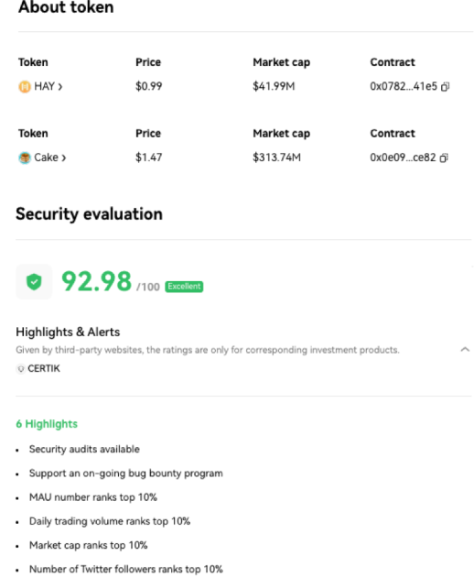
Task: Open HAY token details via chevron arrow
Action: (60, 87)
